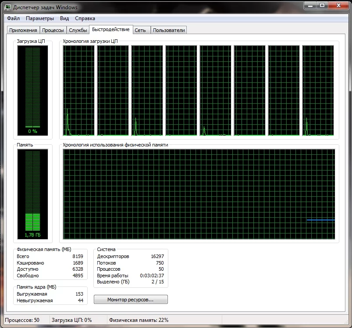Click the Task Manager icon in title bar
The height and width of the screenshot is (328, 352).
tap(7, 7)
